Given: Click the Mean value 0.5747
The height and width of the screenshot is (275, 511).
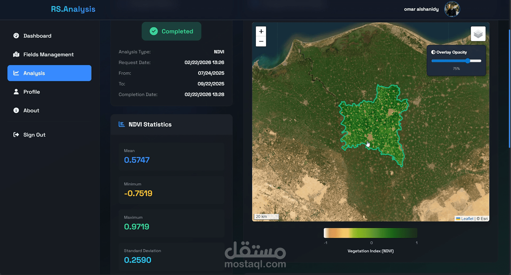Looking at the screenshot, I should click(137, 160).
